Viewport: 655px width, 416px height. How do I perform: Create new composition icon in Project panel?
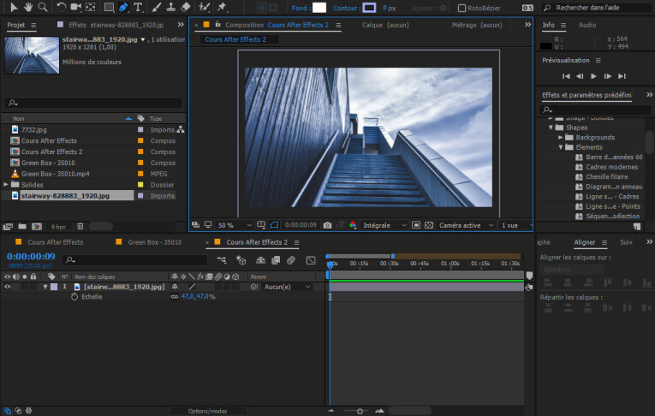tap(37, 226)
